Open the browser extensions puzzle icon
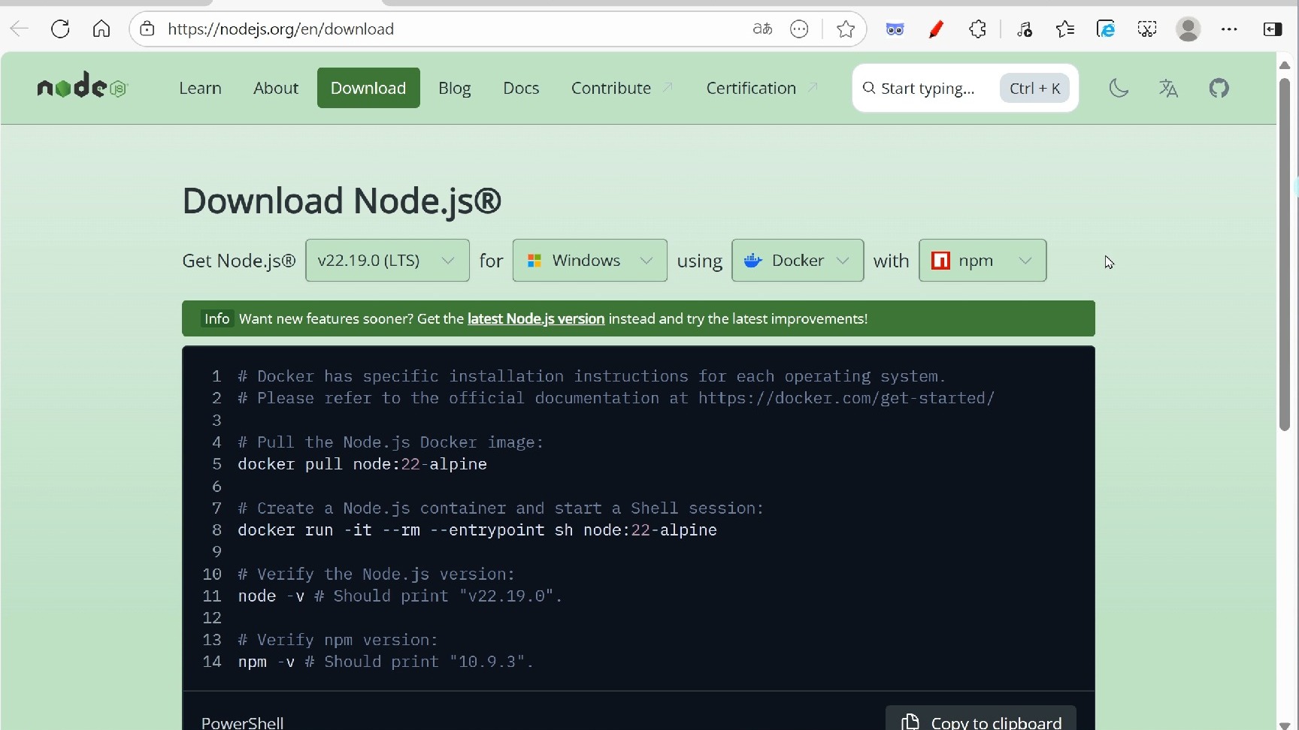This screenshot has height=730, width=1299. coord(977,29)
